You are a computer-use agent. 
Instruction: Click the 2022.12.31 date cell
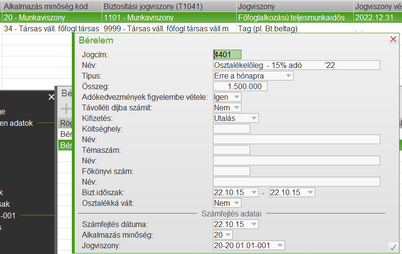pos(377,18)
